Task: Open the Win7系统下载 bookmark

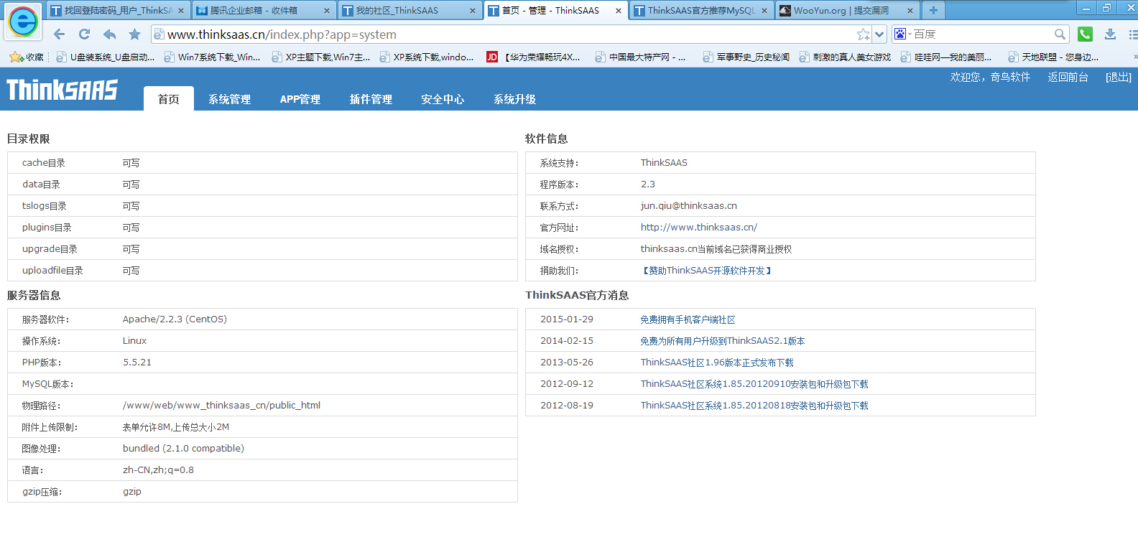Action: tap(213, 57)
